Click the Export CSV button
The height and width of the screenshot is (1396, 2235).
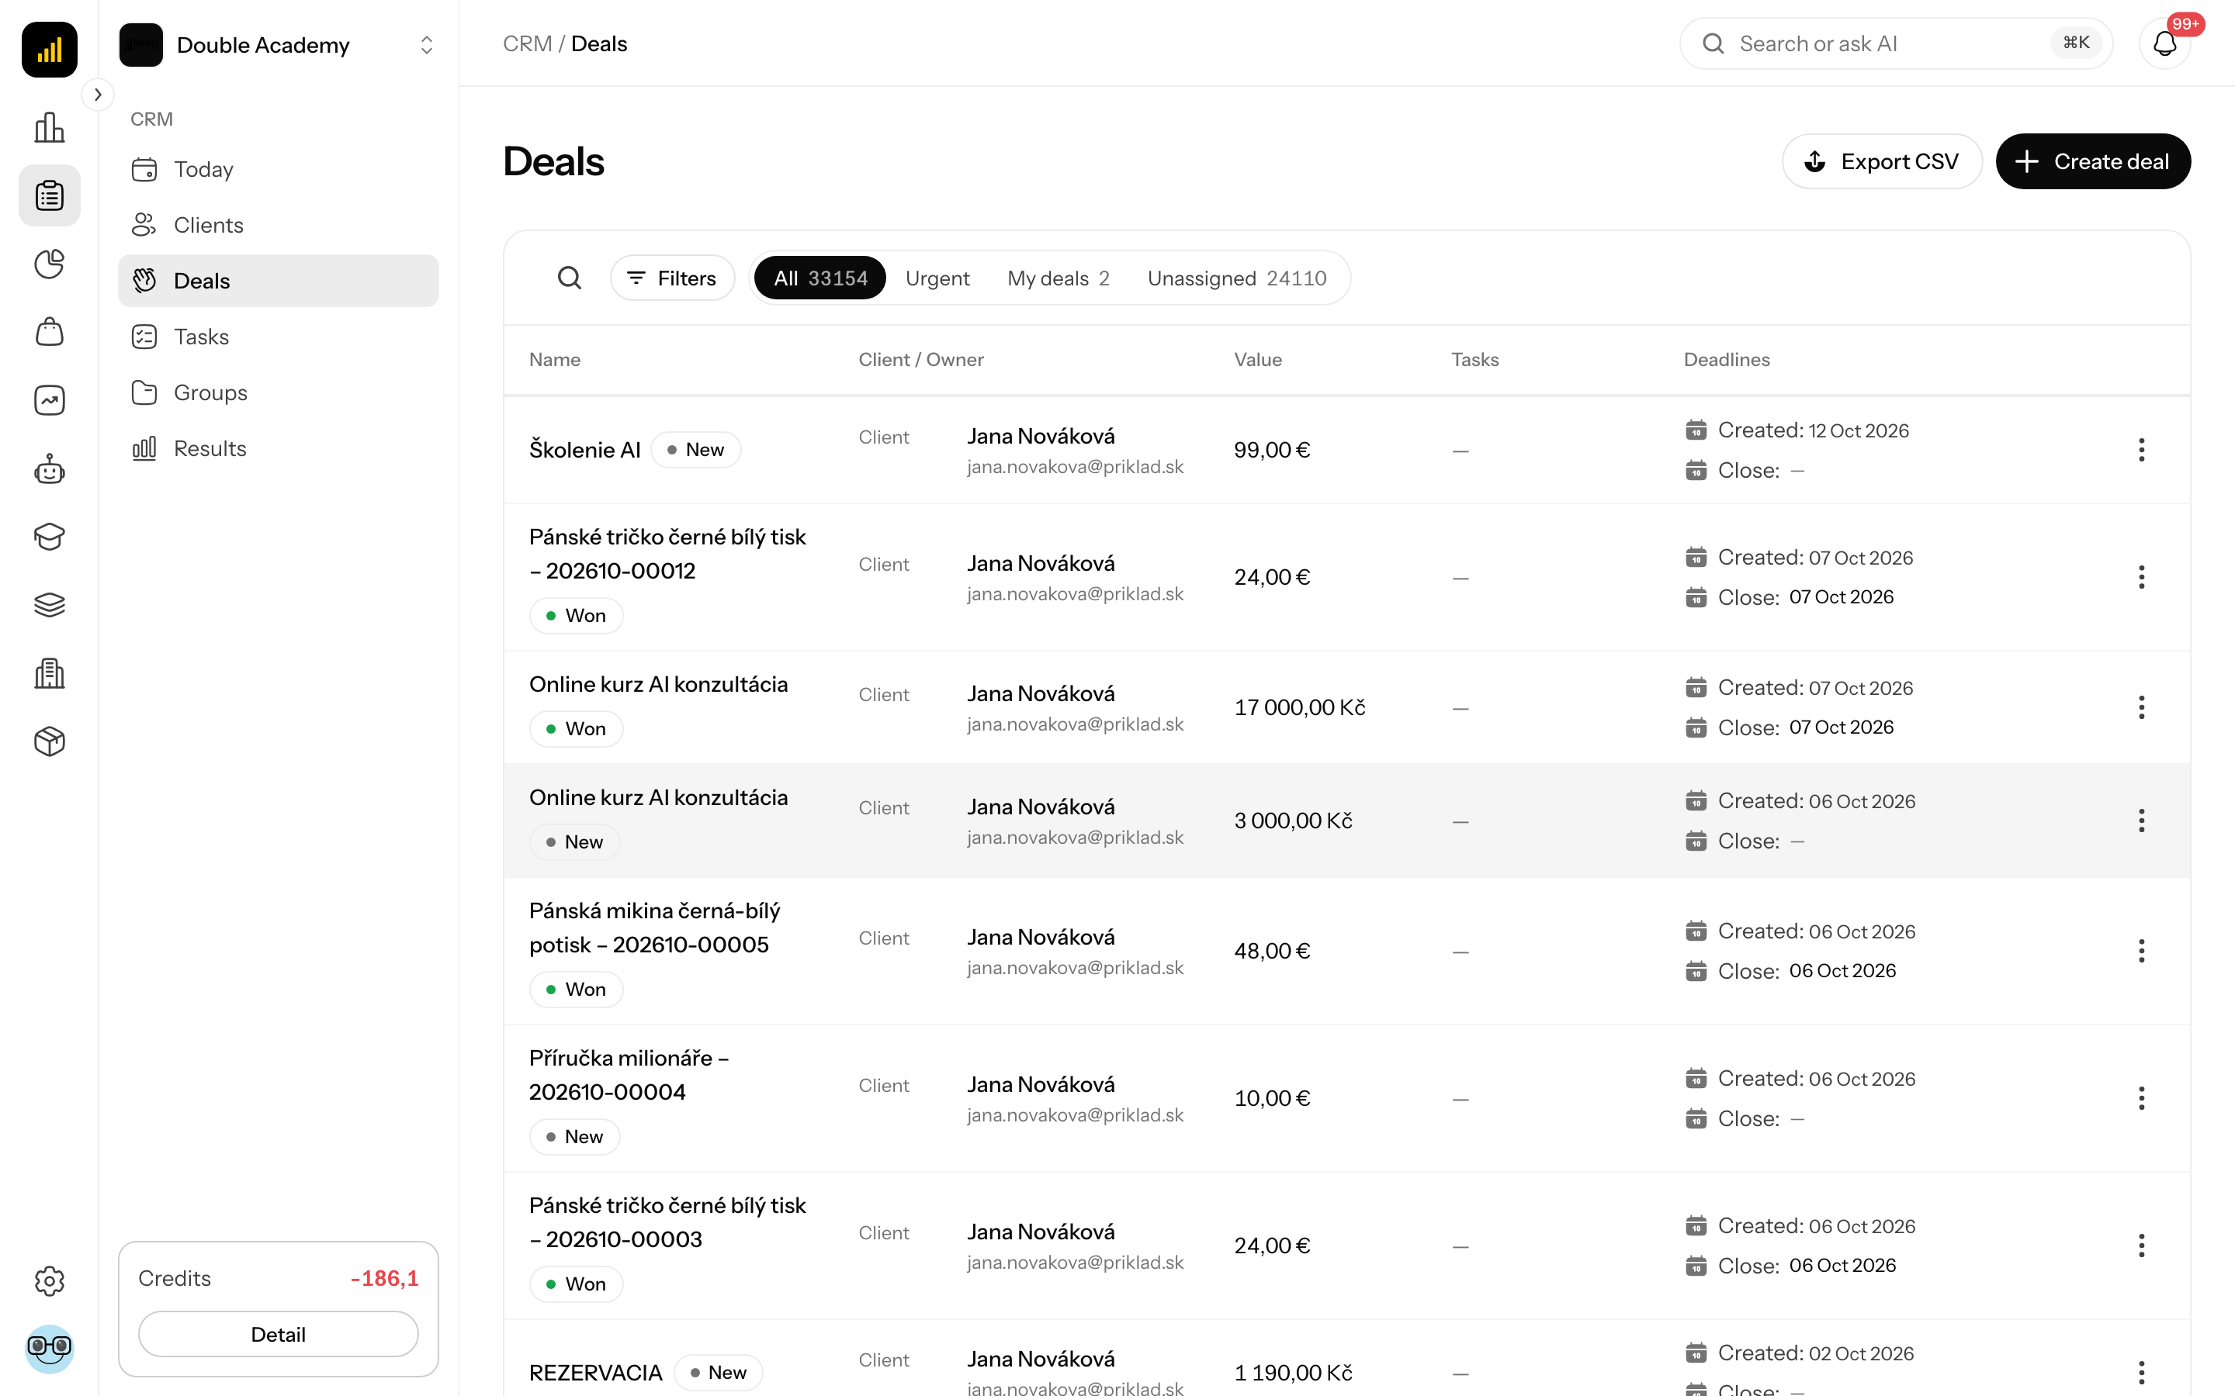coord(1882,161)
